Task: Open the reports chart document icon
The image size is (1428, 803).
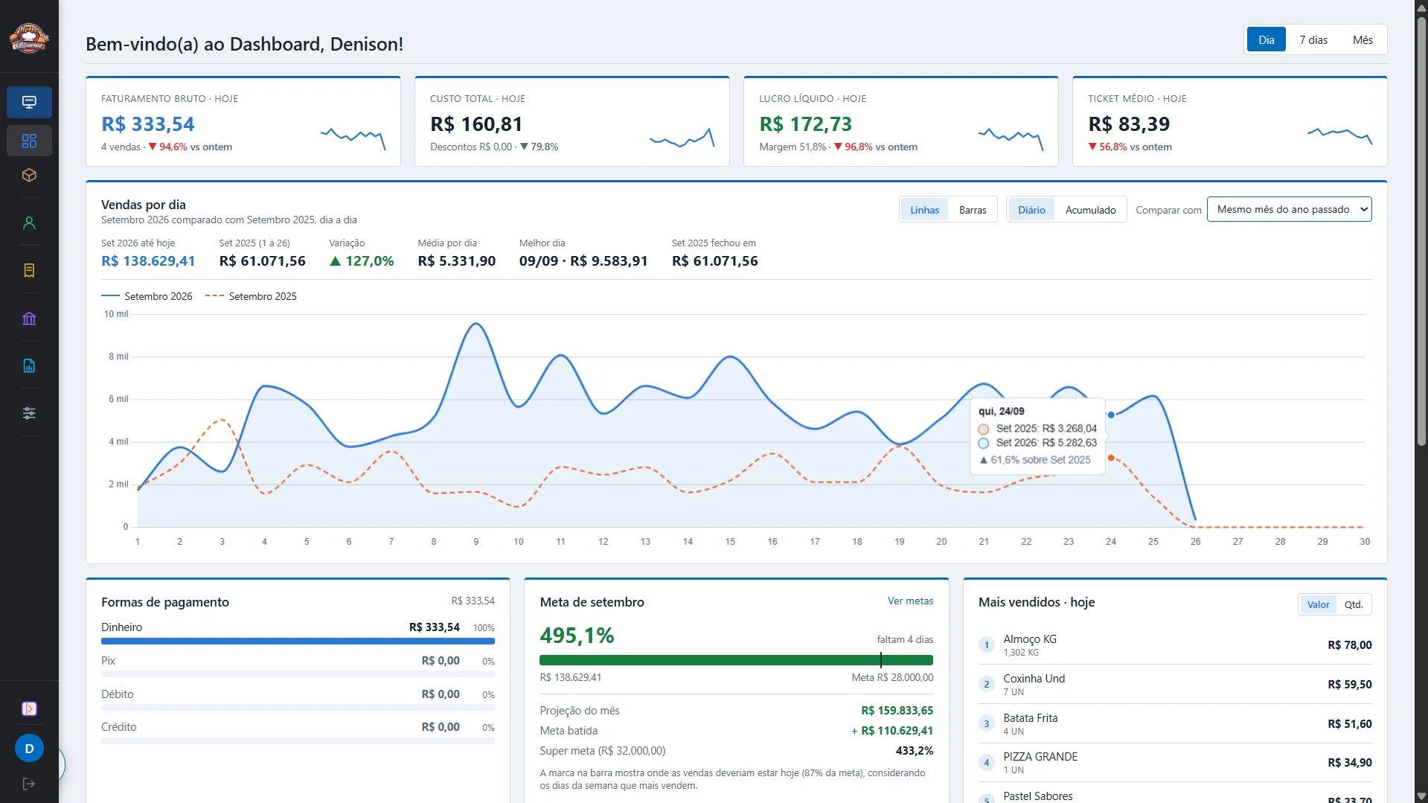Action: 29,365
